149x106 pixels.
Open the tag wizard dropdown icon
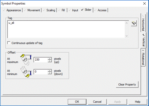pyautogui.click(x=134, y=23)
